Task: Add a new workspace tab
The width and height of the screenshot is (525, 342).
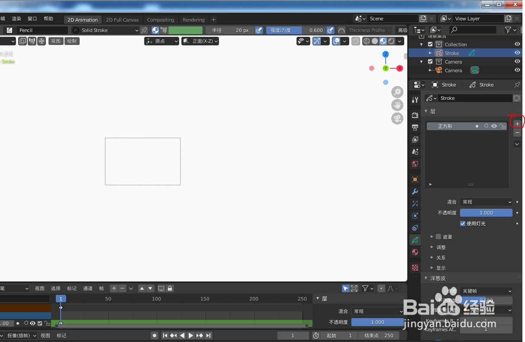Action: coord(213,20)
